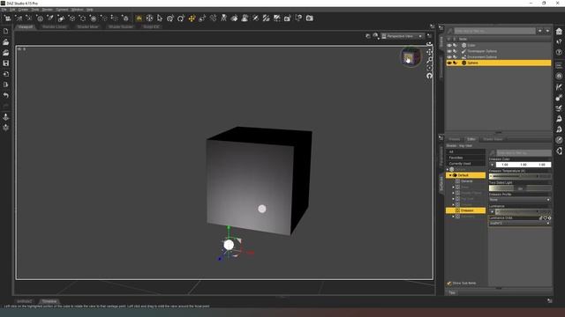This screenshot has width=565, height=317.
Task: Open the Shader Baker tab
Action: [493, 139]
